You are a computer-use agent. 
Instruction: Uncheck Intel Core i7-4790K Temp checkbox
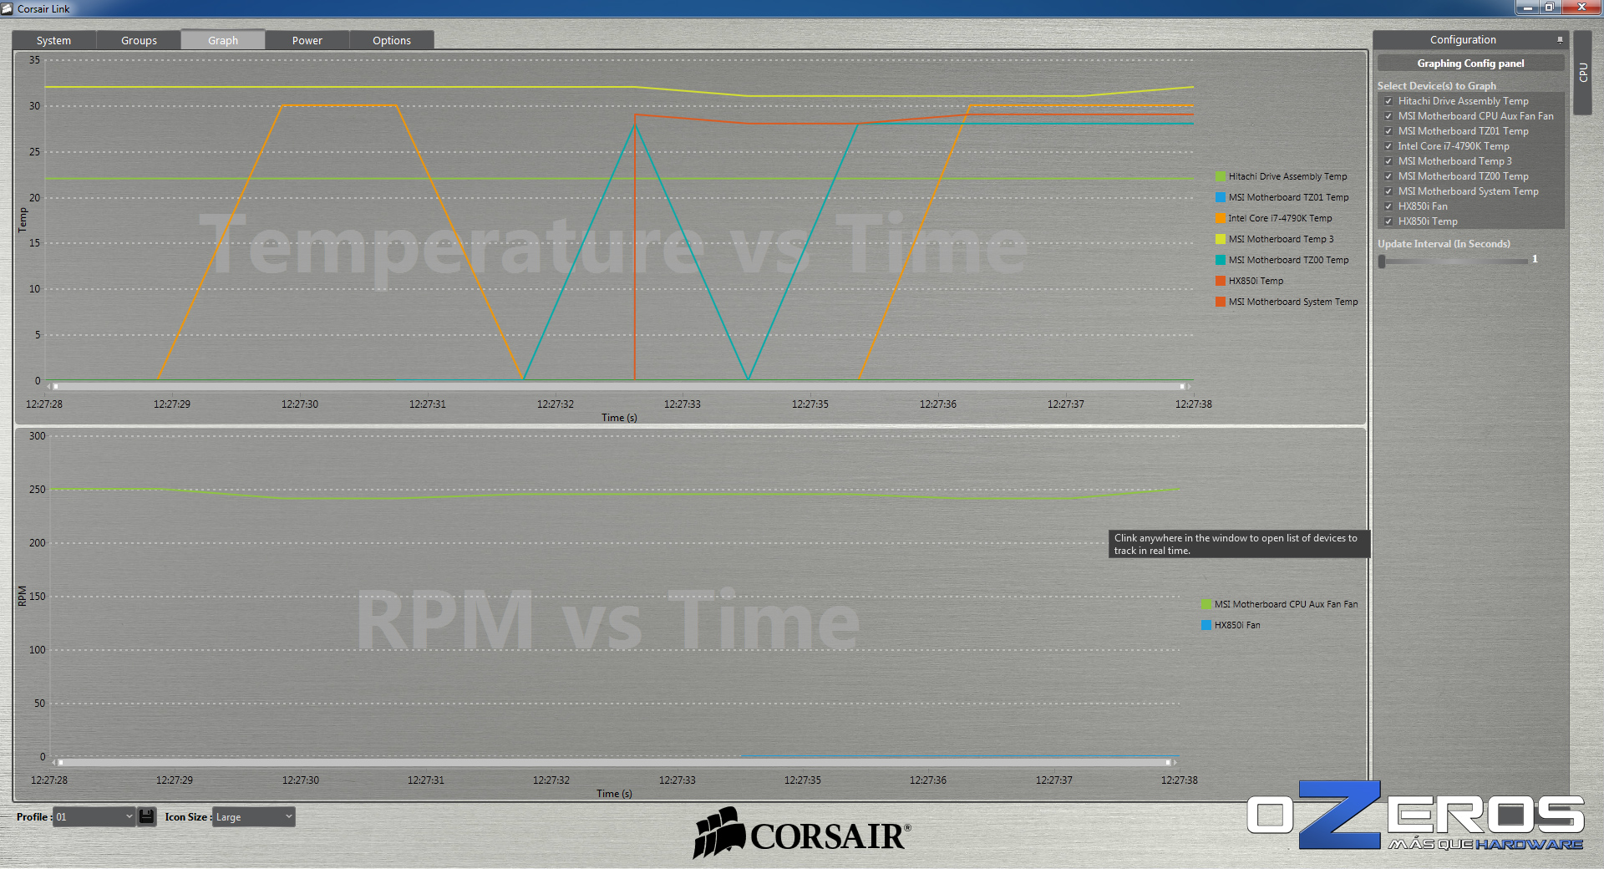1388,146
